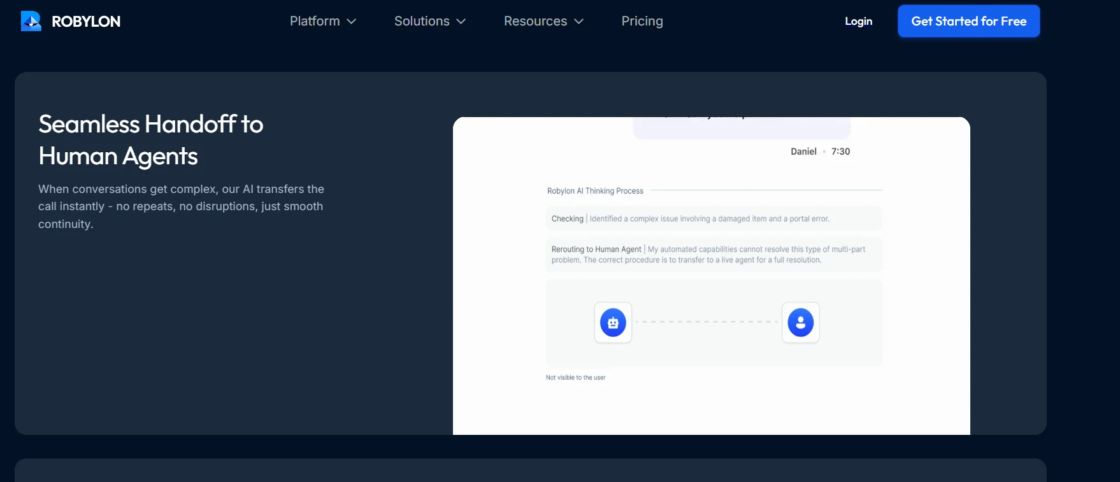Click the Seamless Handoff to Human Agents heading
1120x482 pixels.
tap(151, 140)
